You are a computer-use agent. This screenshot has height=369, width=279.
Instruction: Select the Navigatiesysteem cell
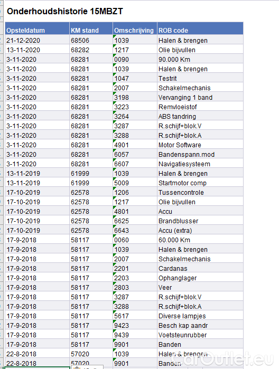(x=200, y=164)
